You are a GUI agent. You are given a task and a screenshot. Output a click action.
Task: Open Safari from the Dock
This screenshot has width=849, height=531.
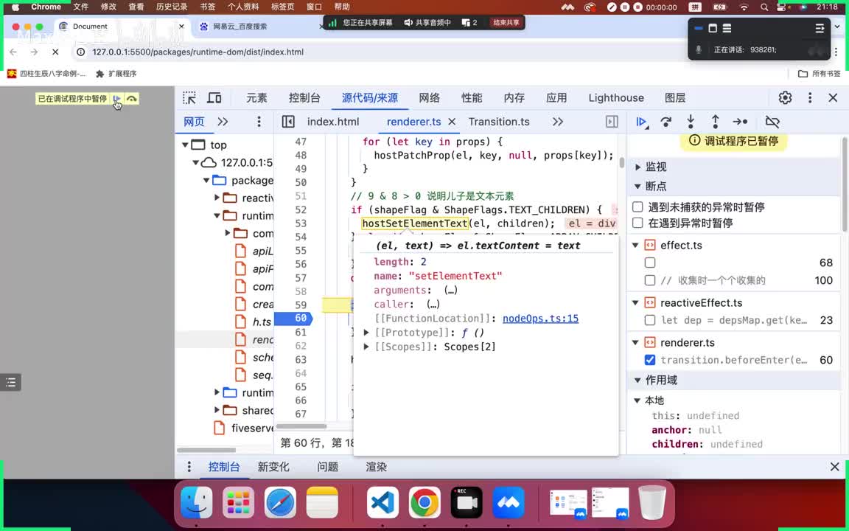280,502
